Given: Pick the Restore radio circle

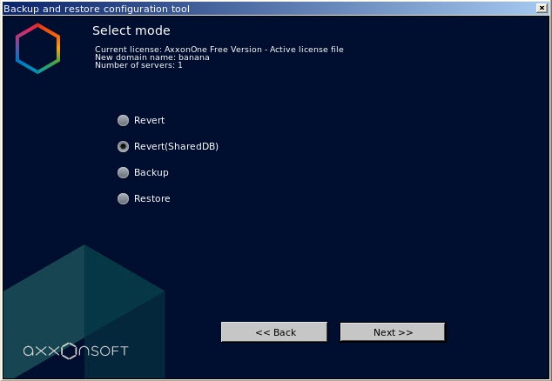Looking at the screenshot, I should (123, 198).
